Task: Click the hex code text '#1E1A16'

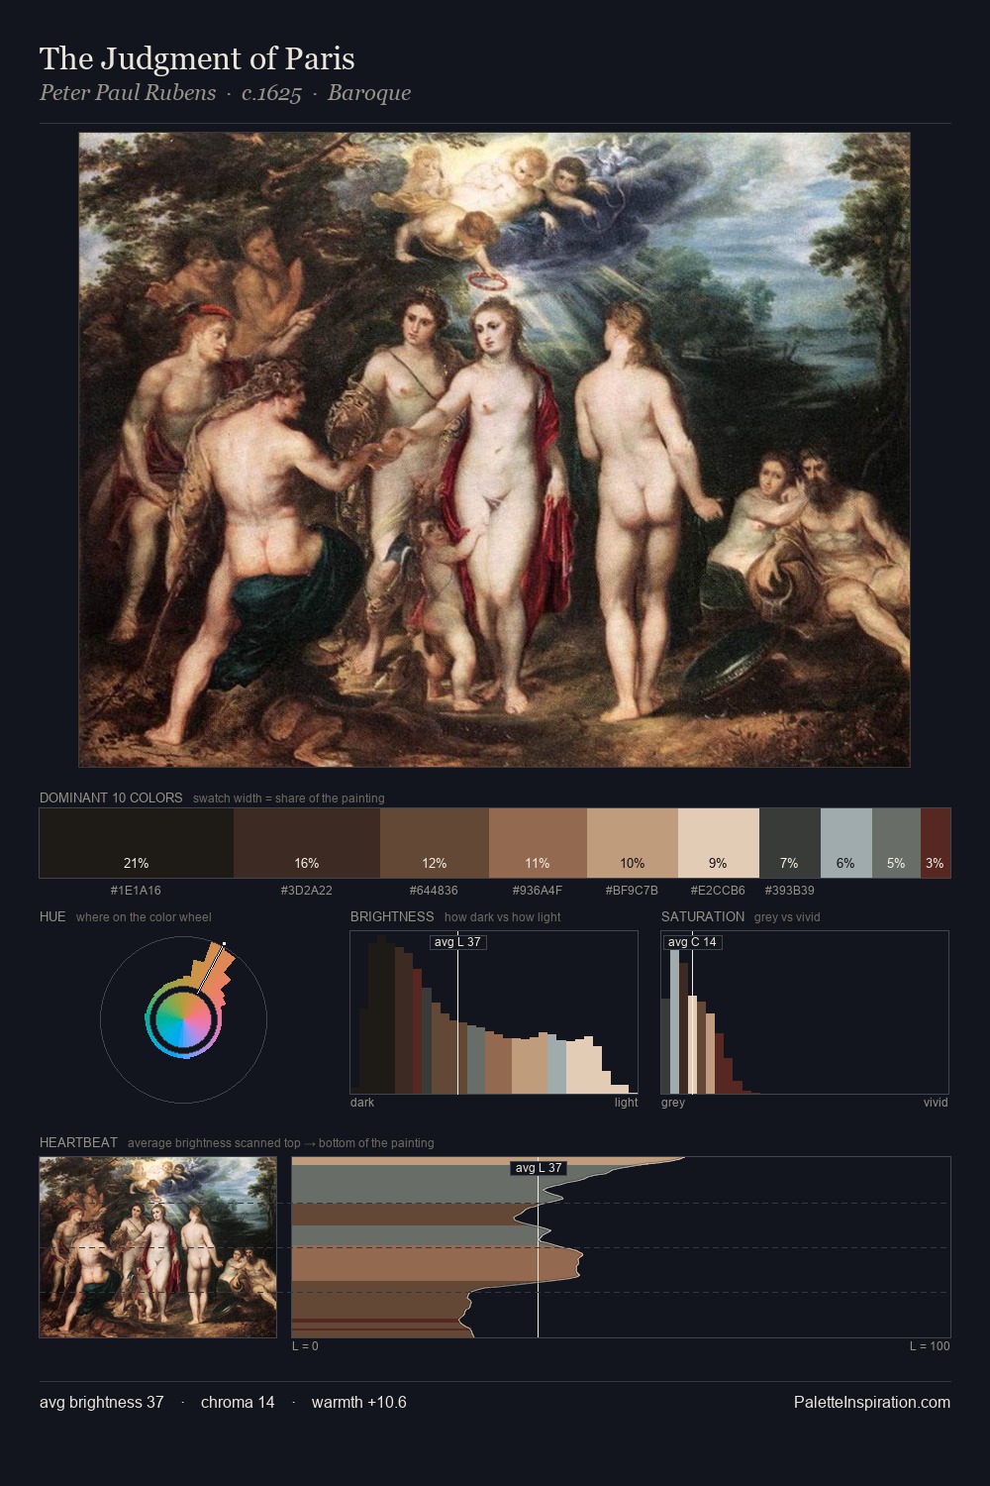Action: coord(136,891)
